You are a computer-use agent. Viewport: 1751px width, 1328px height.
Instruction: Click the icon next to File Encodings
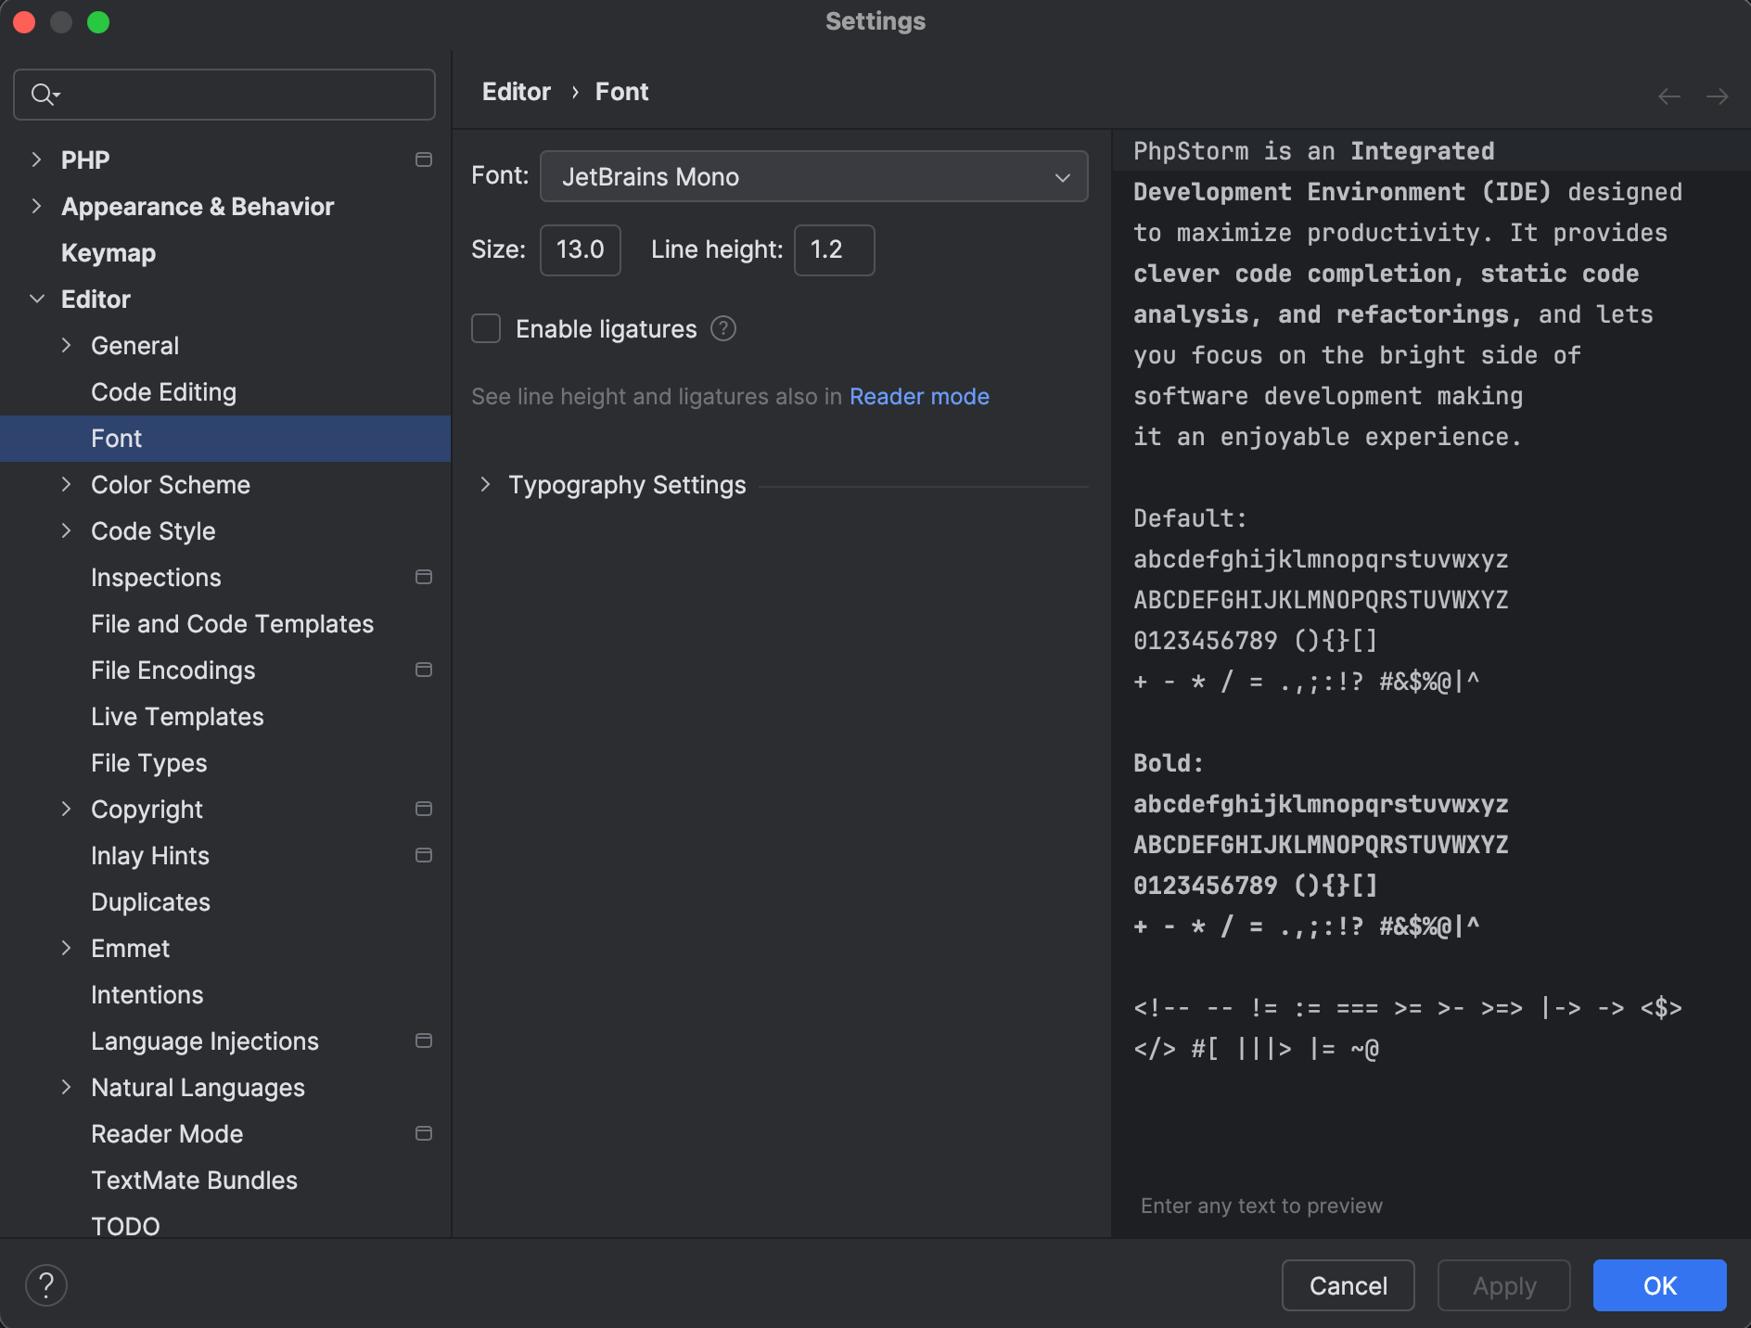click(424, 670)
